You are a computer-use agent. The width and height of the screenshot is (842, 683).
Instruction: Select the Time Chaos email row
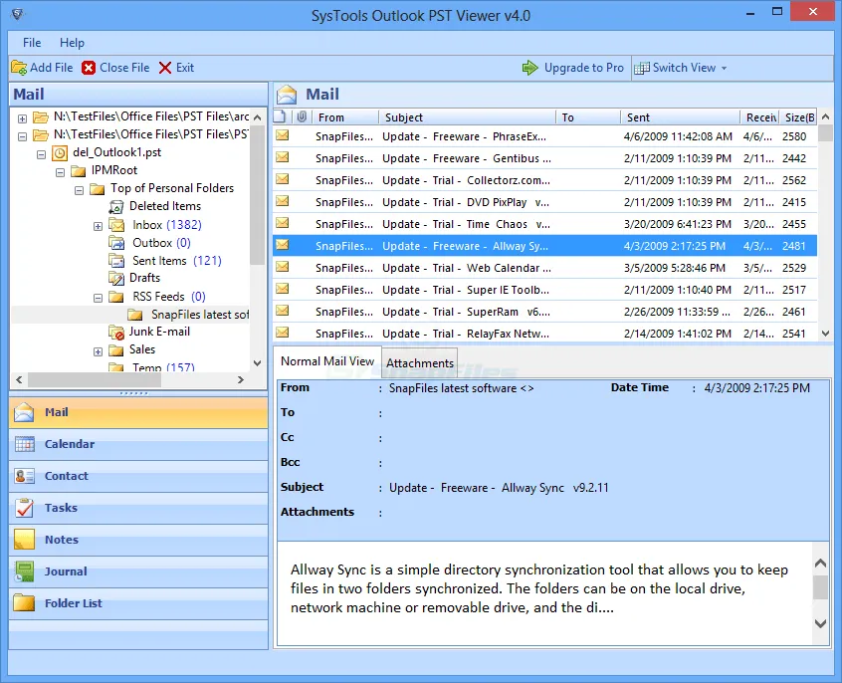[544, 224]
